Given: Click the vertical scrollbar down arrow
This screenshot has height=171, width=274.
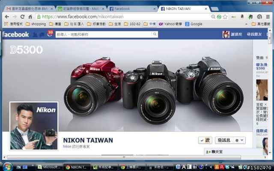Looking at the screenshot, I should [270, 153].
